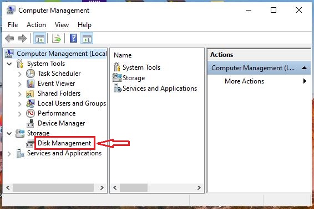Click the Storage icon in Name list
314x209 pixels.
[x=117, y=77]
